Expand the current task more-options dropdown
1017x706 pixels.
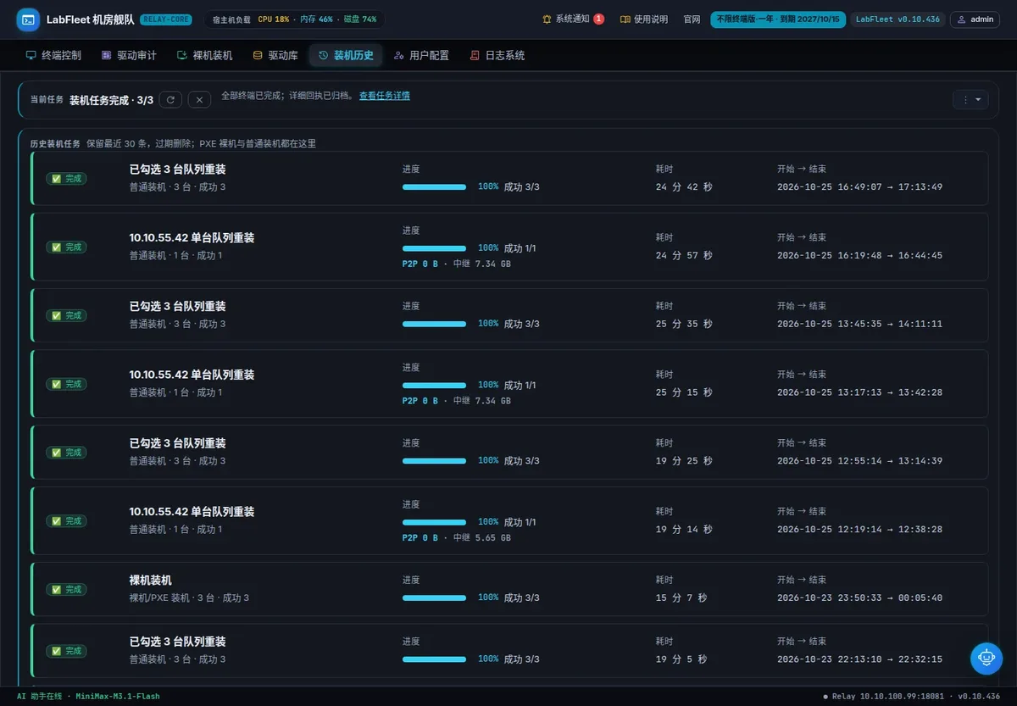click(970, 100)
